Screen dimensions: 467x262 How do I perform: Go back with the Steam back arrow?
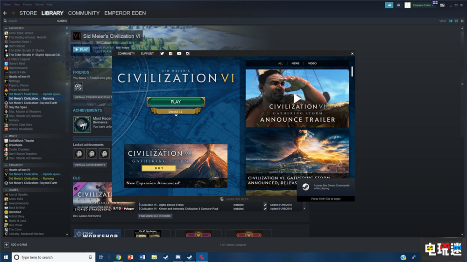[5, 13]
